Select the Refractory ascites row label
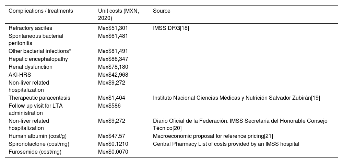 tap(31, 28)
